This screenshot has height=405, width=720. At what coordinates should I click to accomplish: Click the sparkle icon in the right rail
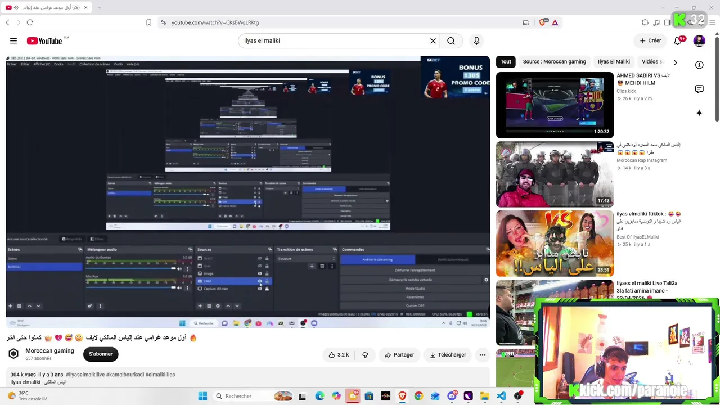pos(699,113)
